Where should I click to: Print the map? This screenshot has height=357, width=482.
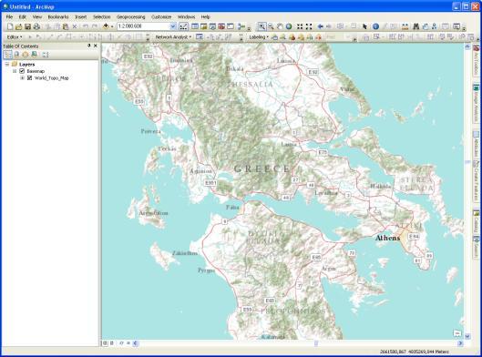point(36,26)
